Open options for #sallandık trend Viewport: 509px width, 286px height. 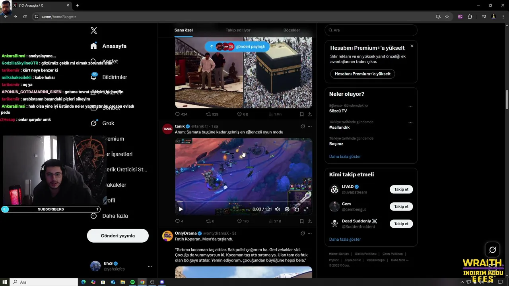pos(410,123)
